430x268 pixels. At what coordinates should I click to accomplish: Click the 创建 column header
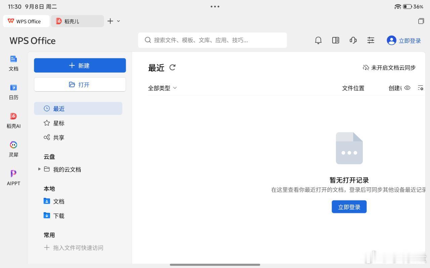[x=395, y=88]
